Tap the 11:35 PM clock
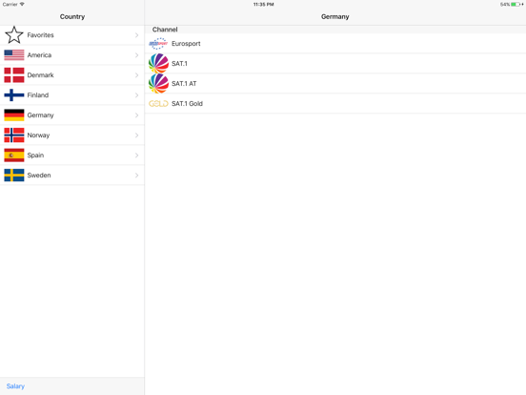 point(263,5)
